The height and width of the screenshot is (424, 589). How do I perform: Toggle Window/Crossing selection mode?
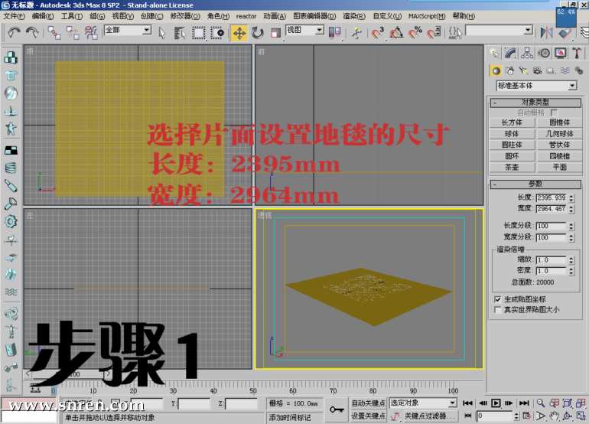tap(217, 33)
